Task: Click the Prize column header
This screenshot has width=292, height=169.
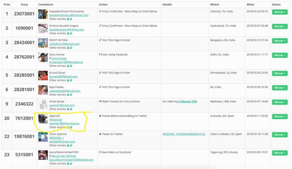Action: 7,5
